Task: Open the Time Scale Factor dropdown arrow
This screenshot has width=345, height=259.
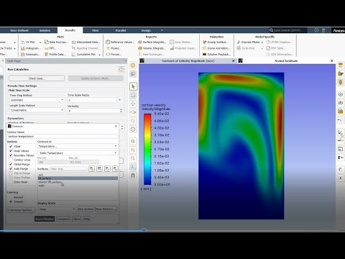Action: pos(120,100)
